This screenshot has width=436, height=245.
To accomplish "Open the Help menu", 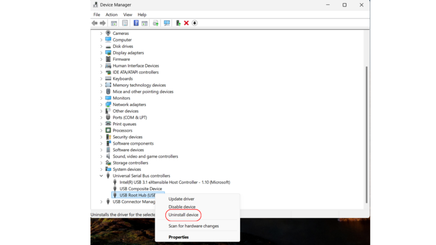I will pyautogui.click(x=142, y=14).
